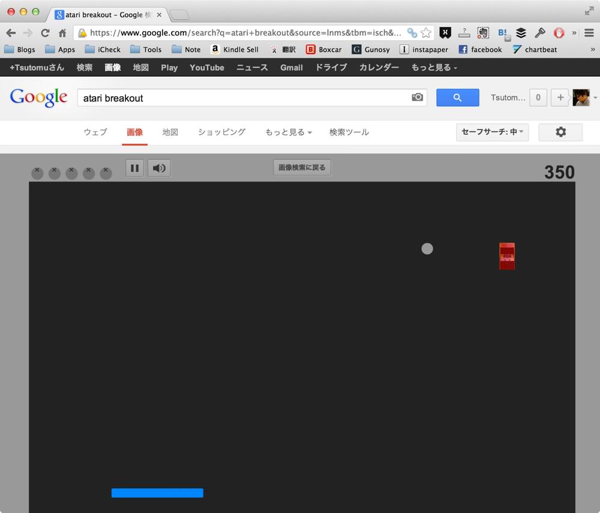Click the red stop-hand extension icon
The height and width of the screenshot is (513, 600).
tap(559, 33)
